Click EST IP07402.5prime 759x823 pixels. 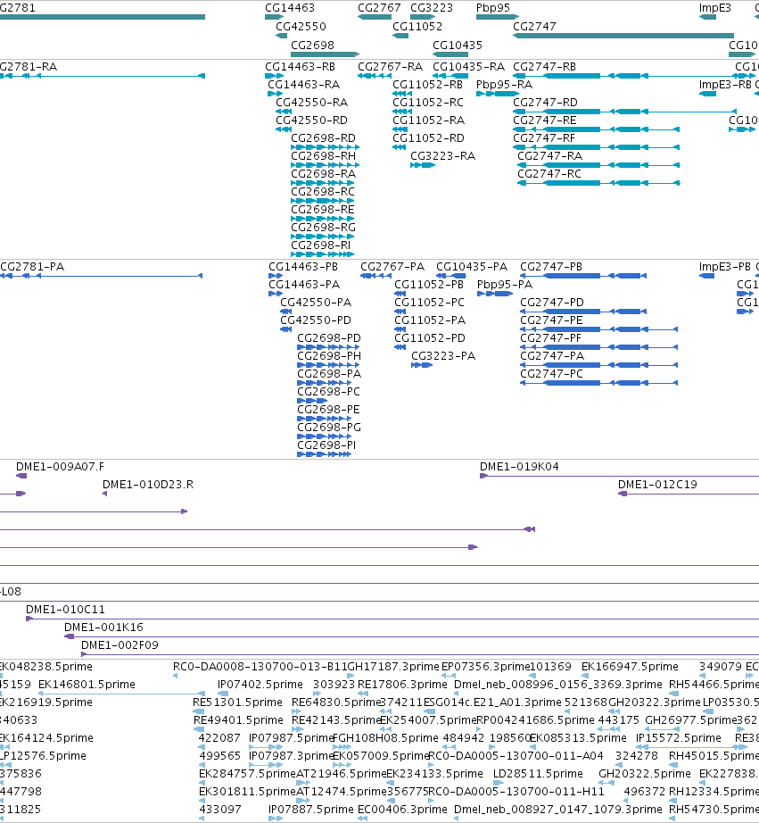(260, 685)
